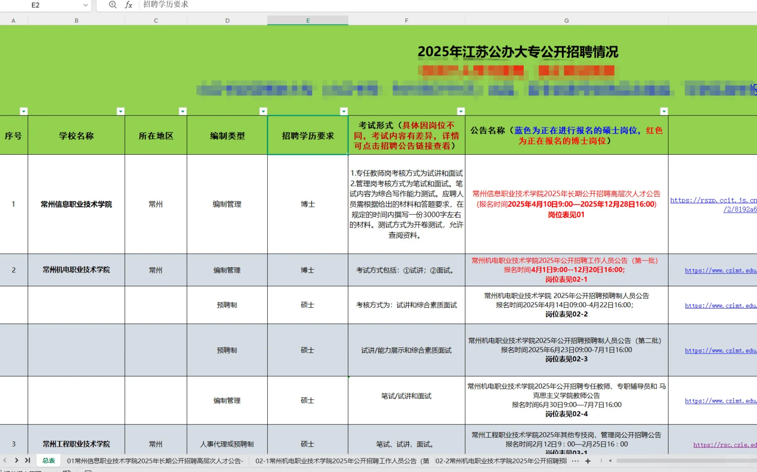Select column B header

76,21
